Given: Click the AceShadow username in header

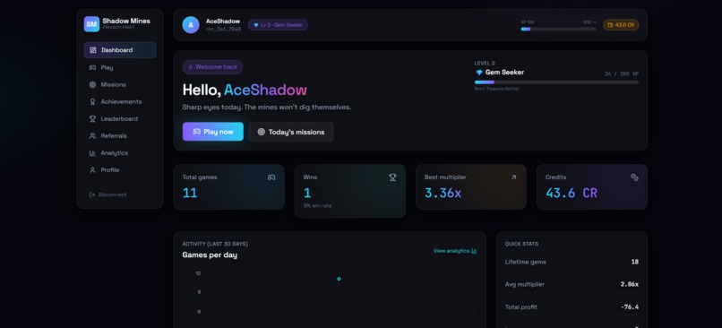Looking at the screenshot, I should [223, 22].
